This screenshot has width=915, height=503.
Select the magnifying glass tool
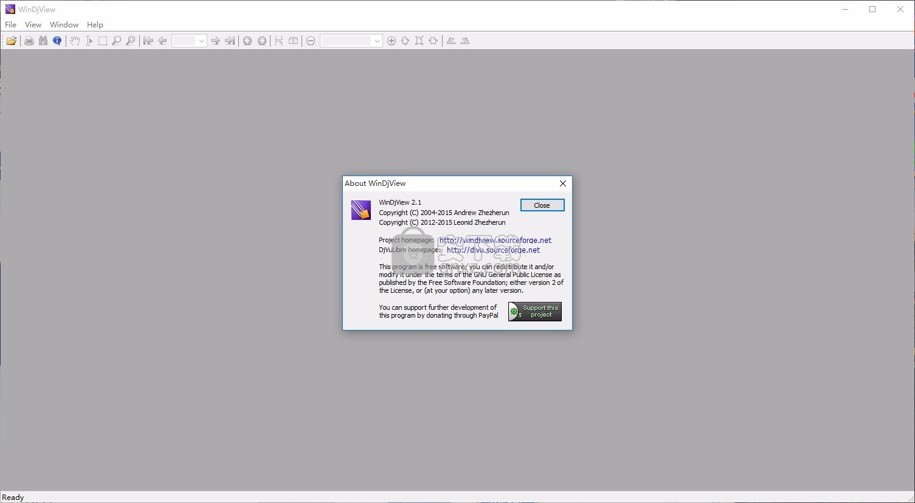pyautogui.click(x=117, y=41)
